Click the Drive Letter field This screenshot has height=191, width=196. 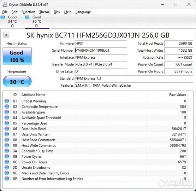click(x=101, y=71)
